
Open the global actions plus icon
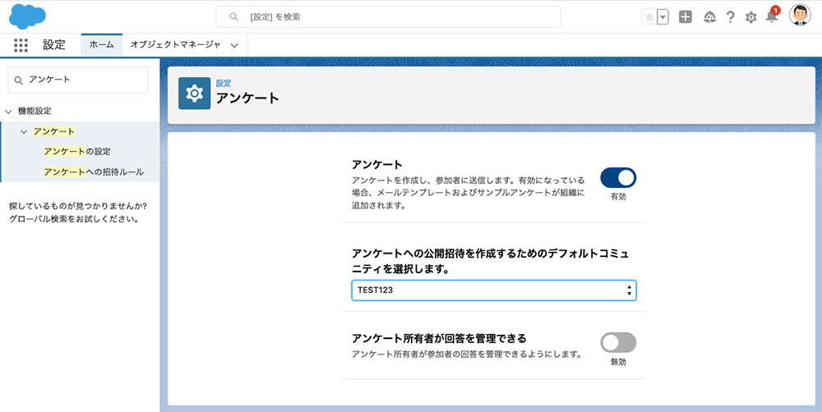[x=686, y=16]
